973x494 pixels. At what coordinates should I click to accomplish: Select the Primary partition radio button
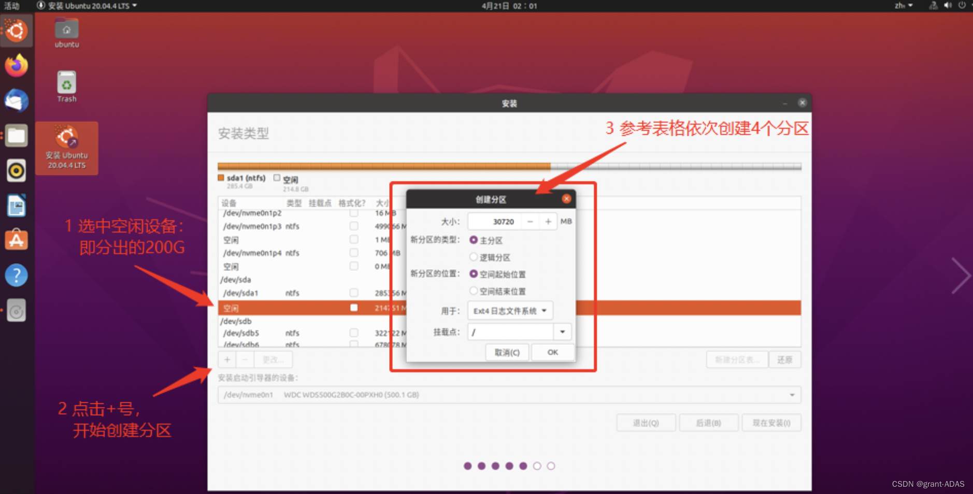[474, 240]
